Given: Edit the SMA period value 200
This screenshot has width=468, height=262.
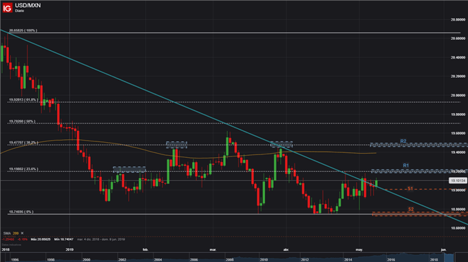Looking at the screenshot, I should pyautogui.click(x=16, y=233).
